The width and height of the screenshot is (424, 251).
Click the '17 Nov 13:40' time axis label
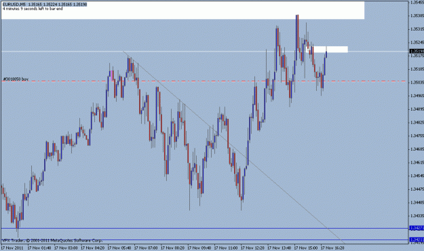tap(280, 248)
